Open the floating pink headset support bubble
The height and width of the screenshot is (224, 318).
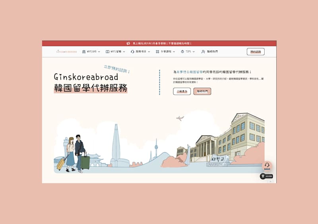(x=267, y=166)
